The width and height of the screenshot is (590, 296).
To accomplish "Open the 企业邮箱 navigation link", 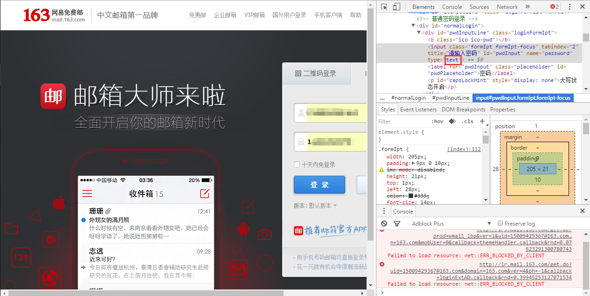I will coord(225,15).
